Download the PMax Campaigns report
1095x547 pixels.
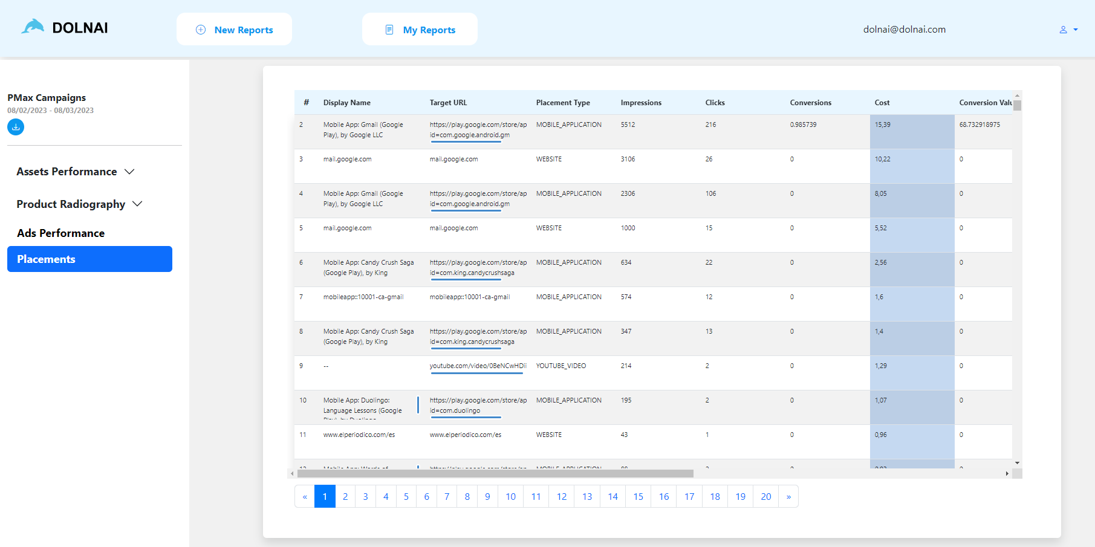coord(16,127)
